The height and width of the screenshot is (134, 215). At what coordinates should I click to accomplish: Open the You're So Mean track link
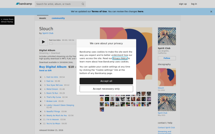click(53, 124)
